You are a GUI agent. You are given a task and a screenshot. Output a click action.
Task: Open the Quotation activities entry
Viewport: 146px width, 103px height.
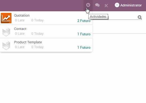tap(46, 18)
